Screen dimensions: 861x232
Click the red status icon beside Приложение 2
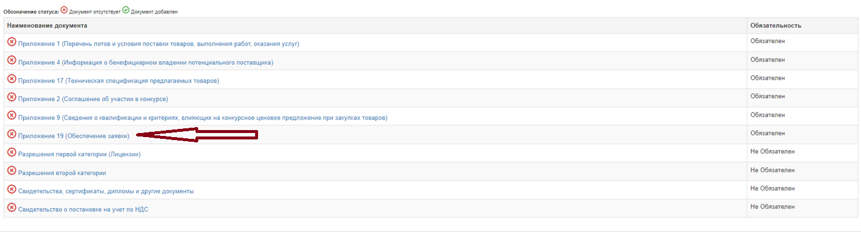(x=12, y=97)
